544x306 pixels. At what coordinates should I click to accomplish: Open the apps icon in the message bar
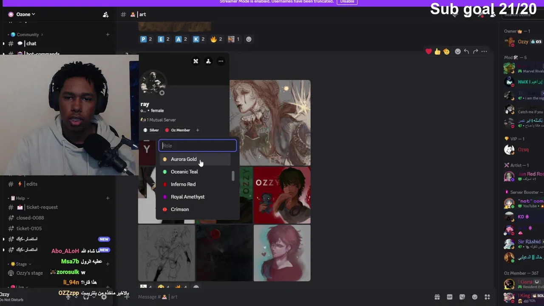(487, 297)
